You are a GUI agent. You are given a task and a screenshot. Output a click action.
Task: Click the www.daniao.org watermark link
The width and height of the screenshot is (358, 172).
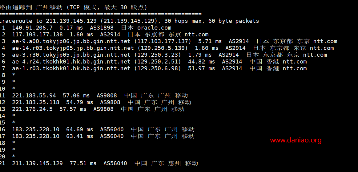click(x=296, y=140)
